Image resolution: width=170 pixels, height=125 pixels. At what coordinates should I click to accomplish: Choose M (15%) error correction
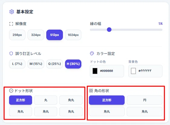(x=36, y=64)
